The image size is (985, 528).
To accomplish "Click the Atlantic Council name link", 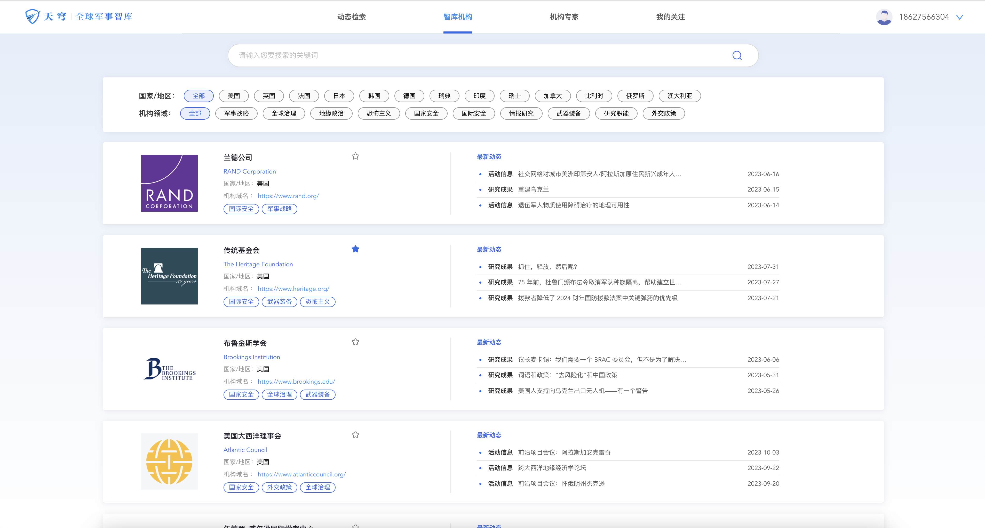I will coord(245,450).
